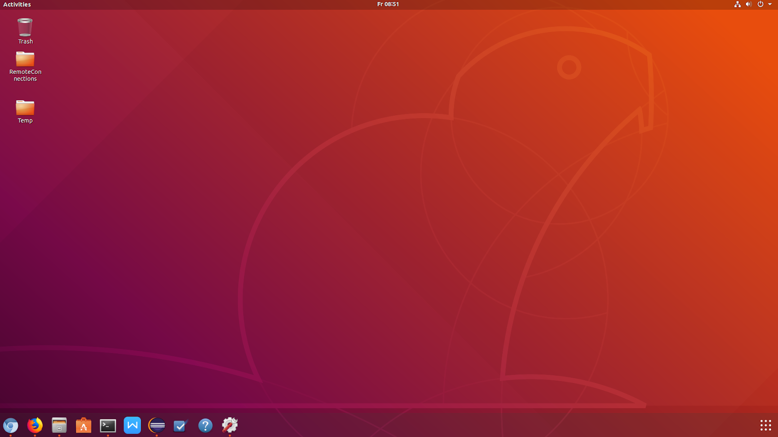Image resolution: width=778 pixels, height=437 pixels.
Task: Launch Chromium browser from the dock
Action: [10, 425]
